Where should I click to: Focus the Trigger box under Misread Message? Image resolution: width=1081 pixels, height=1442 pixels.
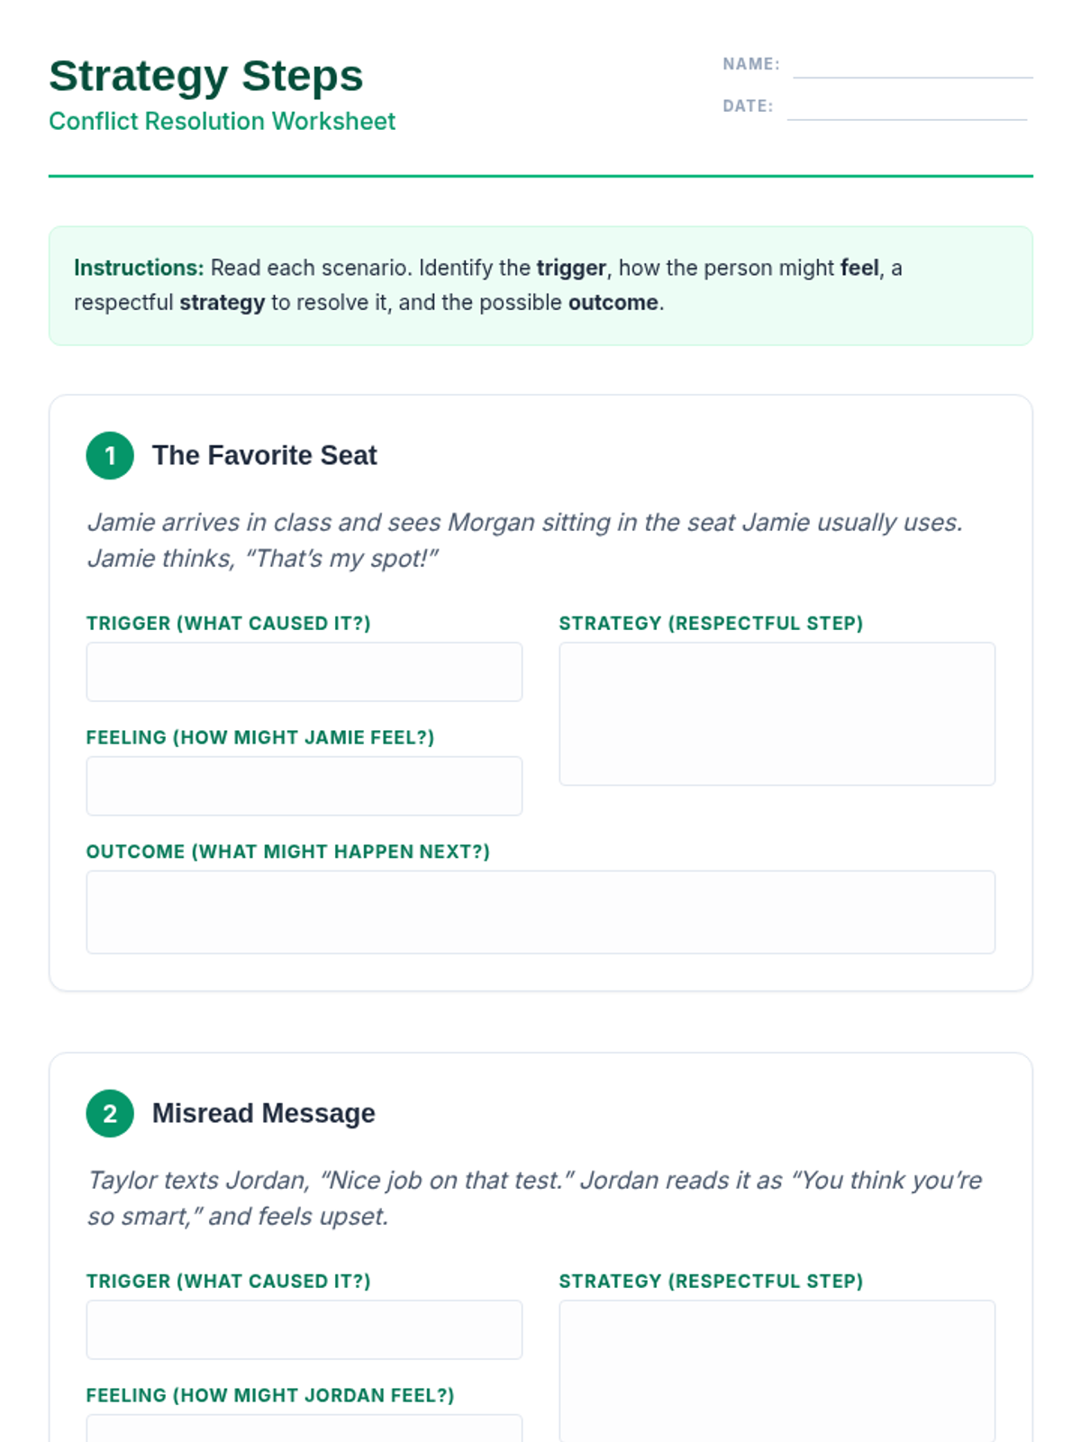pyautogui.click(x=304, y=1329)
